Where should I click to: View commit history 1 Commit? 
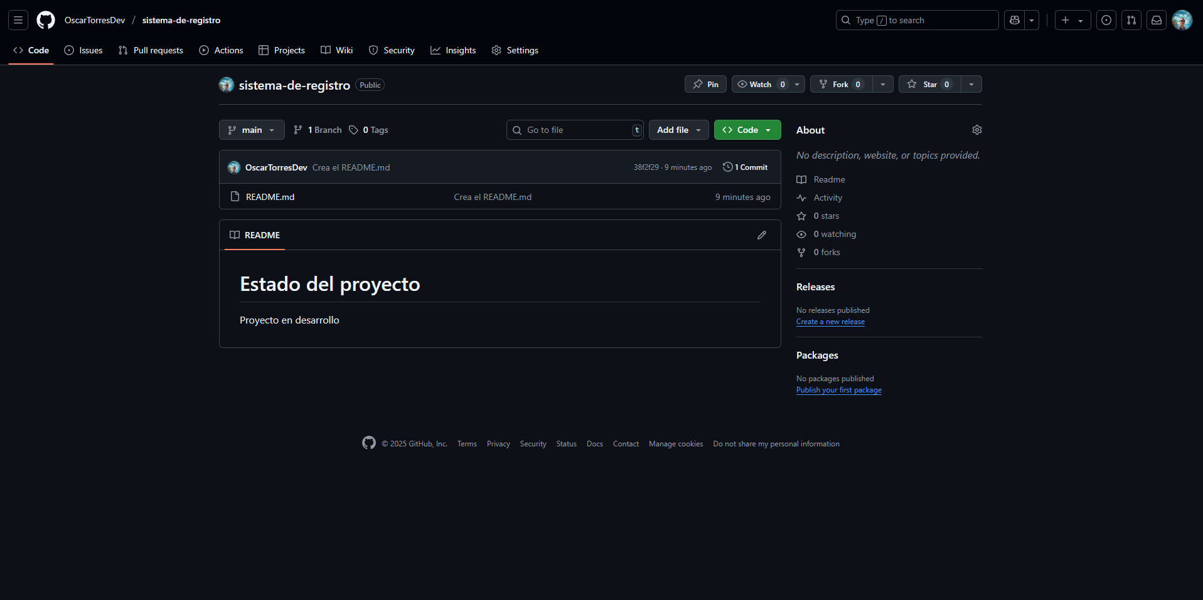746,167
